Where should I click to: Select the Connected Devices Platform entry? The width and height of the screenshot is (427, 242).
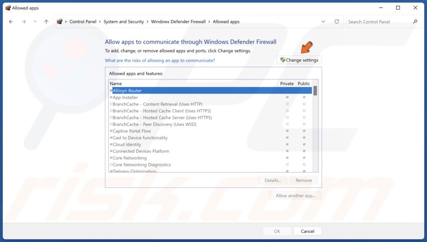tap(210, 151)
